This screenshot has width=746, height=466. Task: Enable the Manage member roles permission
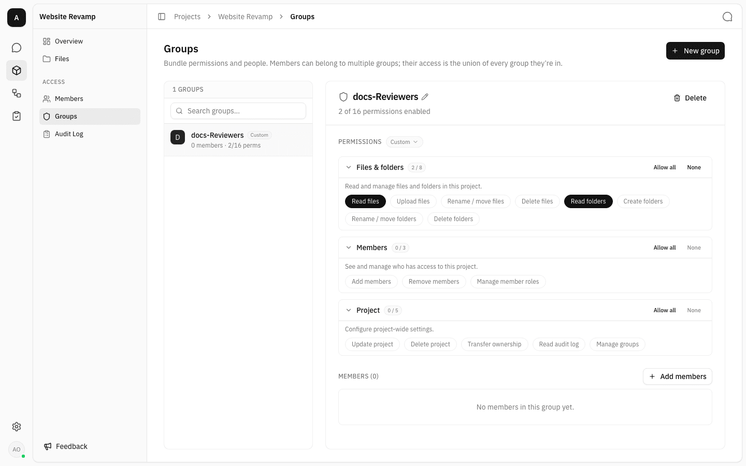tap(508, 282)
